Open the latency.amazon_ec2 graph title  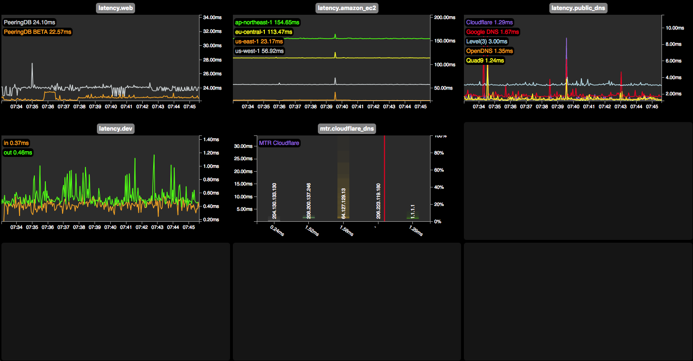pyautogui.click(x=347, y=8)
